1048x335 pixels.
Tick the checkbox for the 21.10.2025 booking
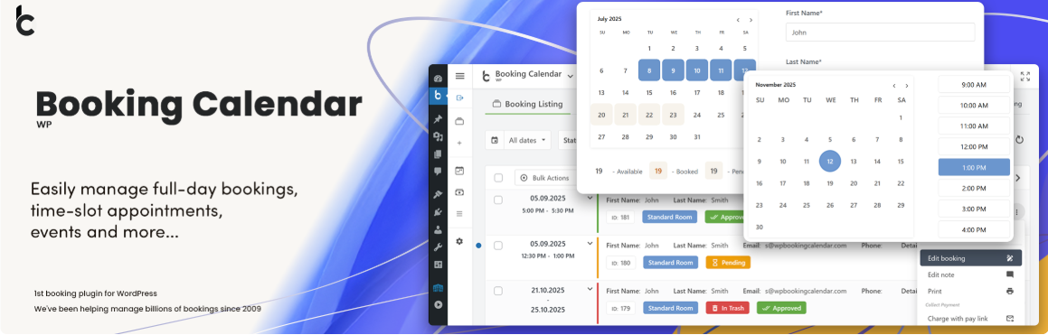point(498,291)
